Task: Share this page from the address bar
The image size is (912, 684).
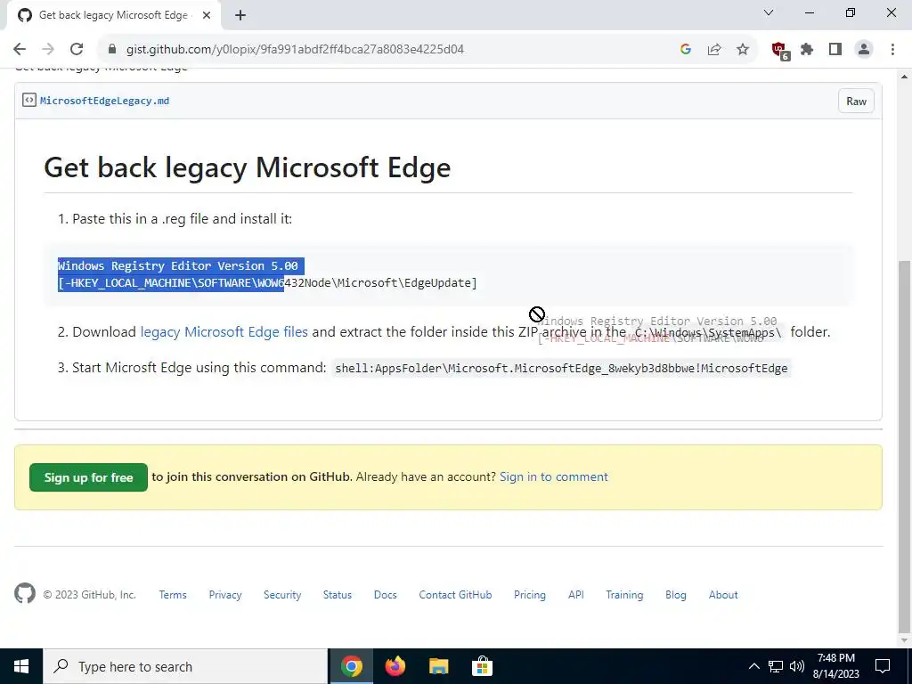Action: 714,50
